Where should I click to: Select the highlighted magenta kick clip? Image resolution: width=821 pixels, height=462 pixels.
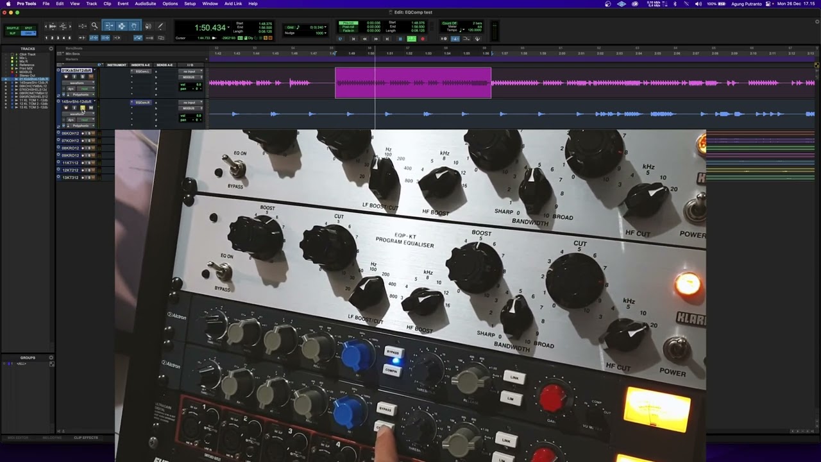413,83
